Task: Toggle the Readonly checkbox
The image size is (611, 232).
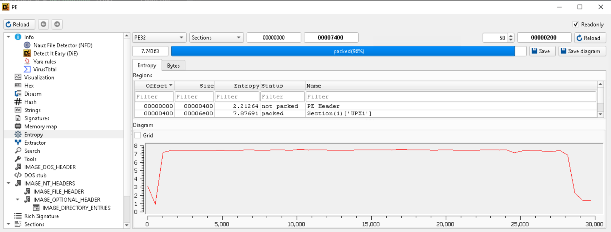Action: tap(576, 24)
